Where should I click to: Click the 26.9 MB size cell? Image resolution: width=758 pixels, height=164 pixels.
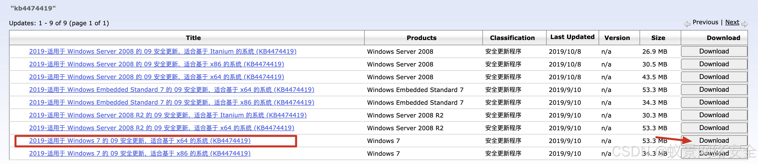[x=655, y=51]
